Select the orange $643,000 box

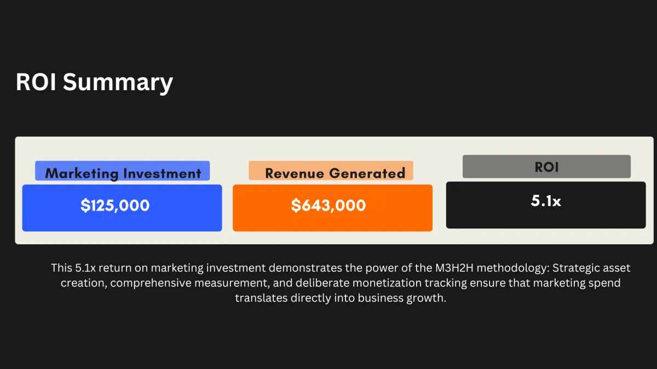[332, 208]
